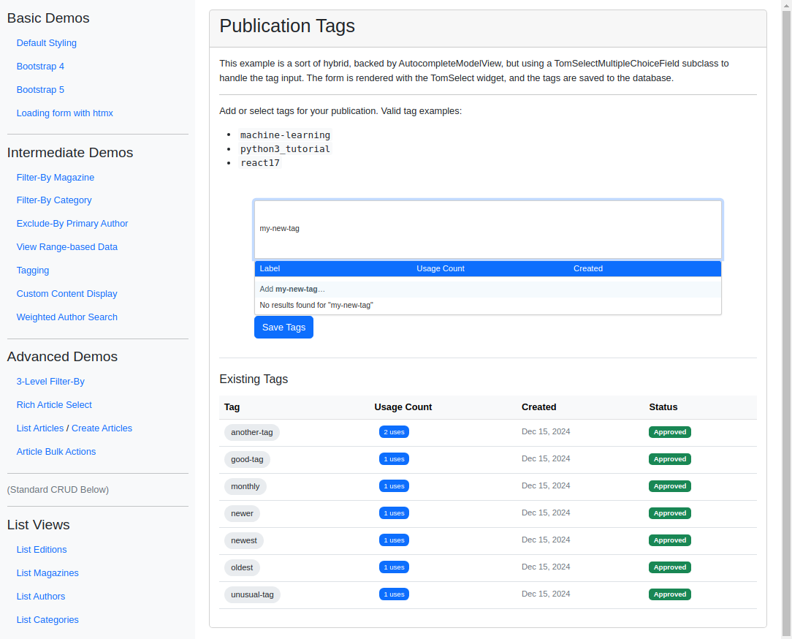The width and height of the screenshot is (792, 639).
Task: Open the Default Styling demo link
Action: tap(47, 43)
